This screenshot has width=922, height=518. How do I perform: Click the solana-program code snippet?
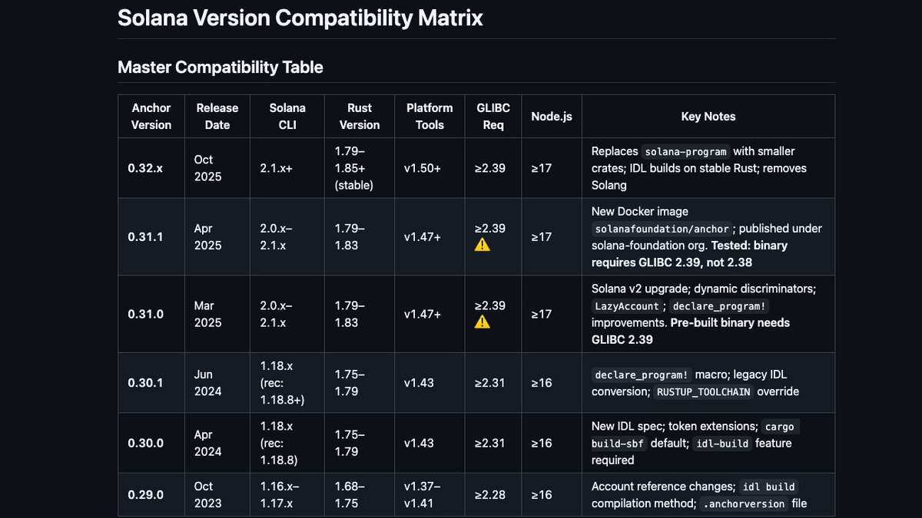tap(685, 151)
